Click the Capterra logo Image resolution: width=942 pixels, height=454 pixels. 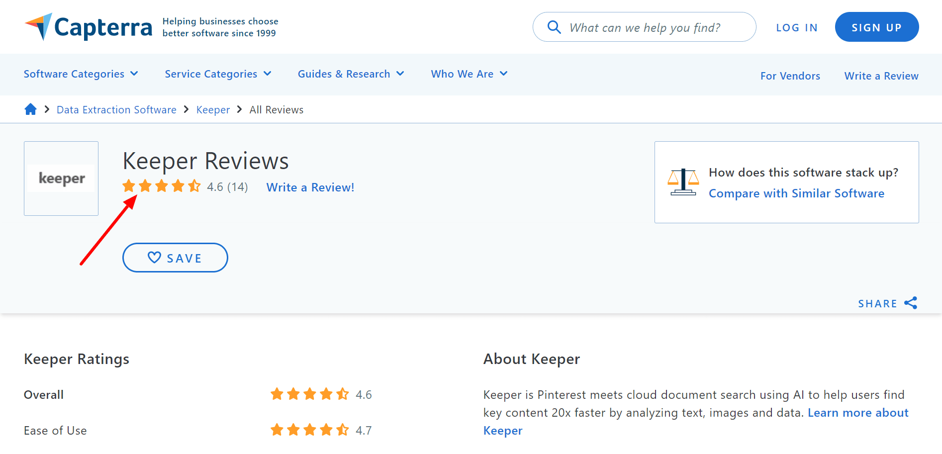click(88, 27)
